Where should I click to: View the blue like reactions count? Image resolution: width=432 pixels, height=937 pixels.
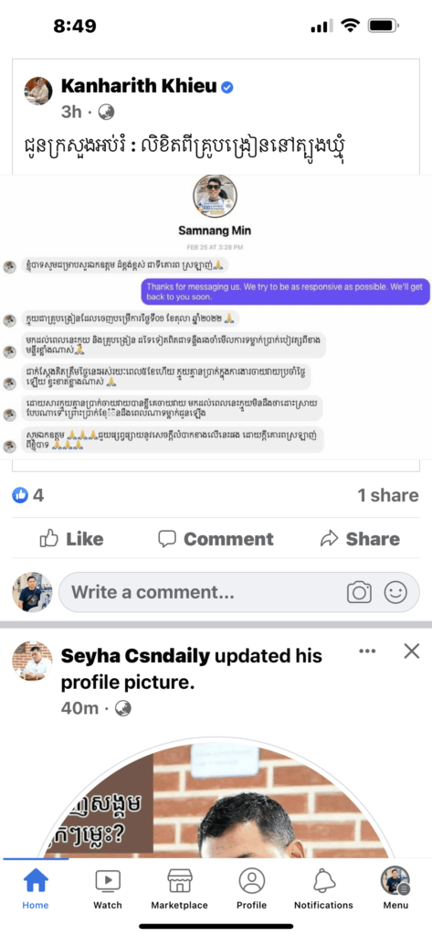coord(28,495)
